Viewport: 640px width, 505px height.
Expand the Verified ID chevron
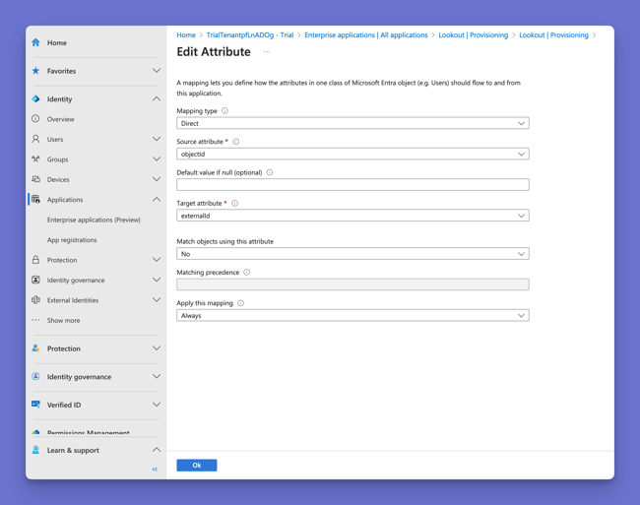coord(157,405)
